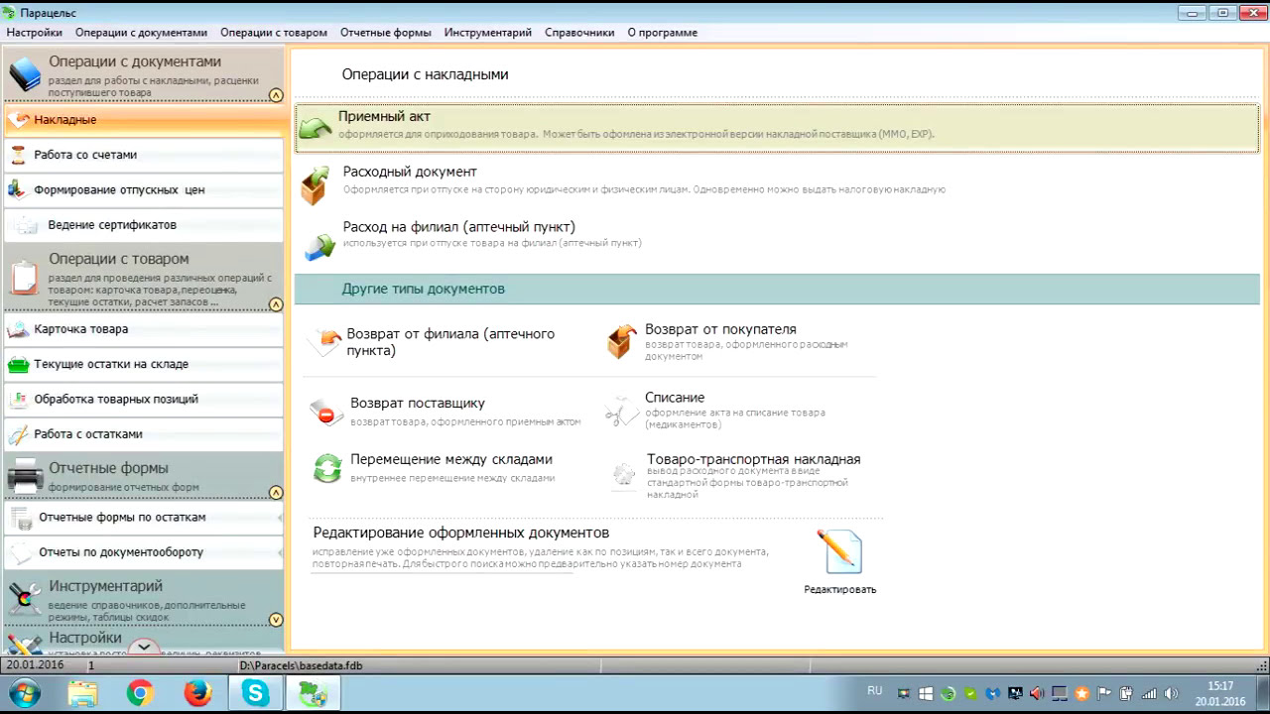This screenshot has height=714, width=1270.
Task: Click the Обработка товарных позиций icon
Action: (x=18, y=399)
